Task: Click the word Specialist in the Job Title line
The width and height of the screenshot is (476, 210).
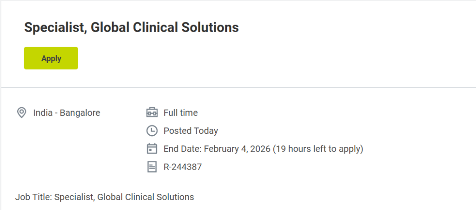Action: 74,197
